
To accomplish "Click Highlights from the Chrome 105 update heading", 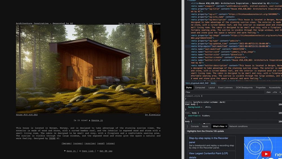I will [x=205, y=131].
